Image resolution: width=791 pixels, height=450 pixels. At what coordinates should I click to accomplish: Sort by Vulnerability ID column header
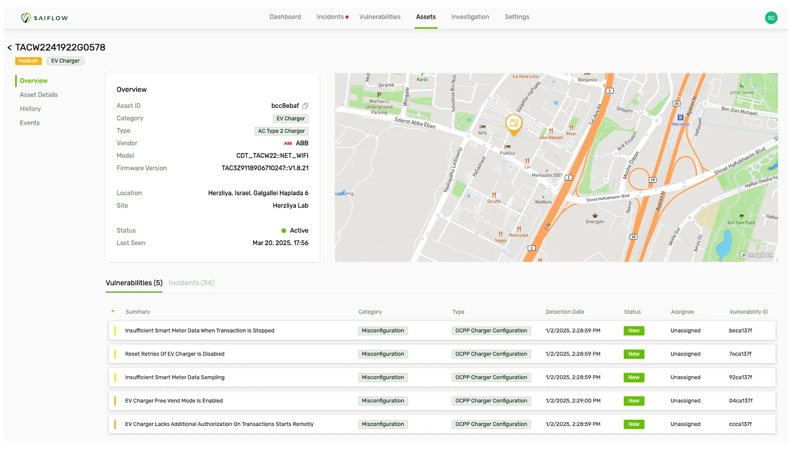click(748, 312)
